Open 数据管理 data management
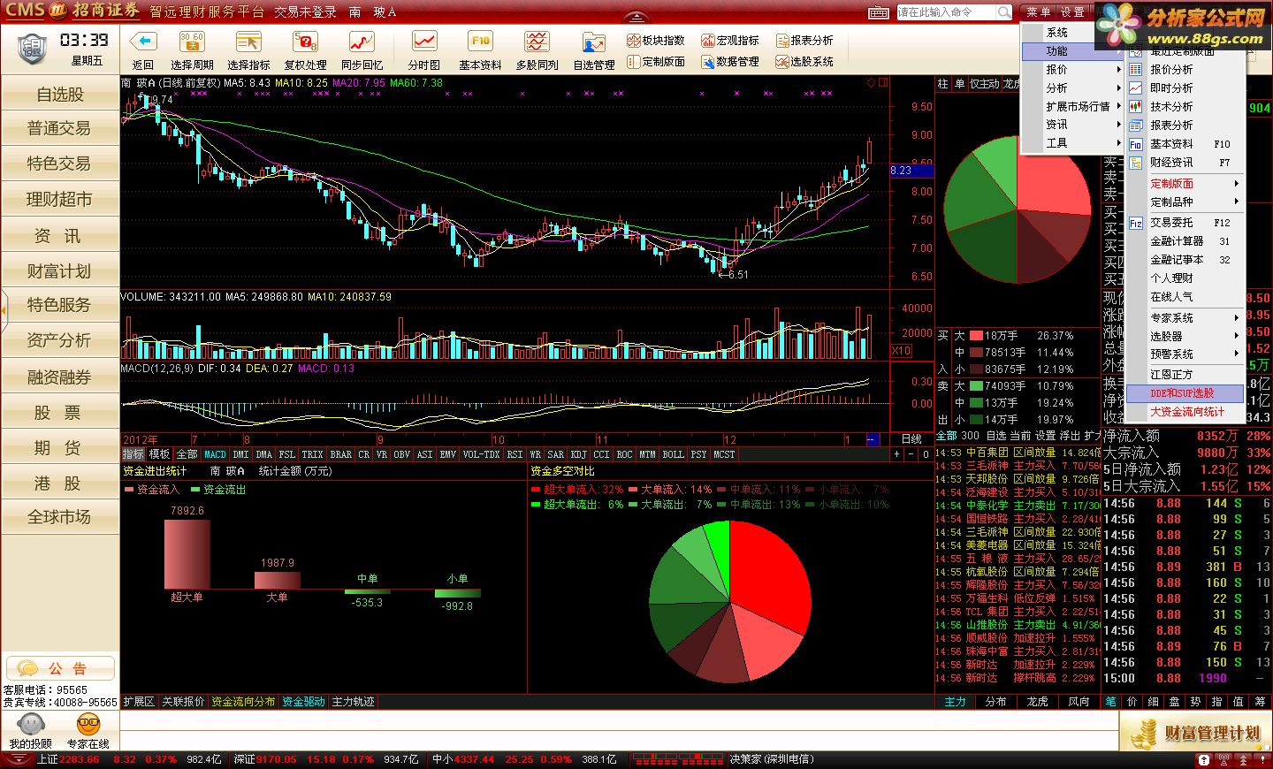Screen dimensions: 1273x769 point(730,61)
